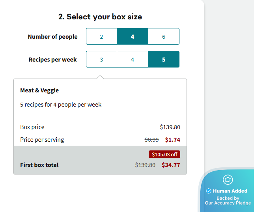Screen dimensions: 254x212
Task: Select 4 for Number of people
Action: click(x=133, y=37)
